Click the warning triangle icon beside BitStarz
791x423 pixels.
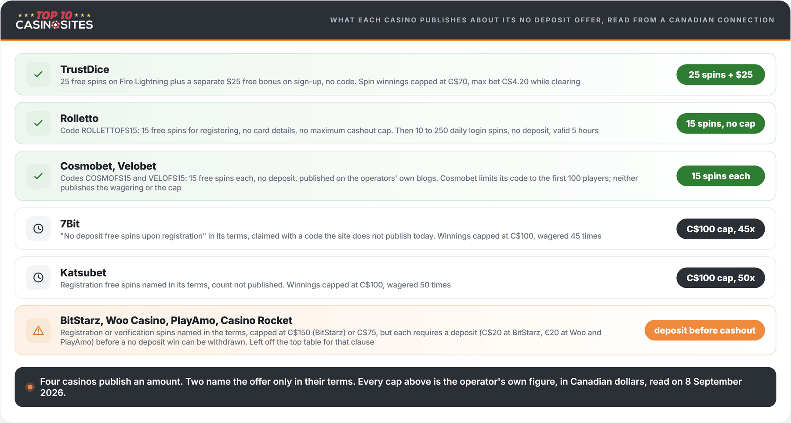38,330
